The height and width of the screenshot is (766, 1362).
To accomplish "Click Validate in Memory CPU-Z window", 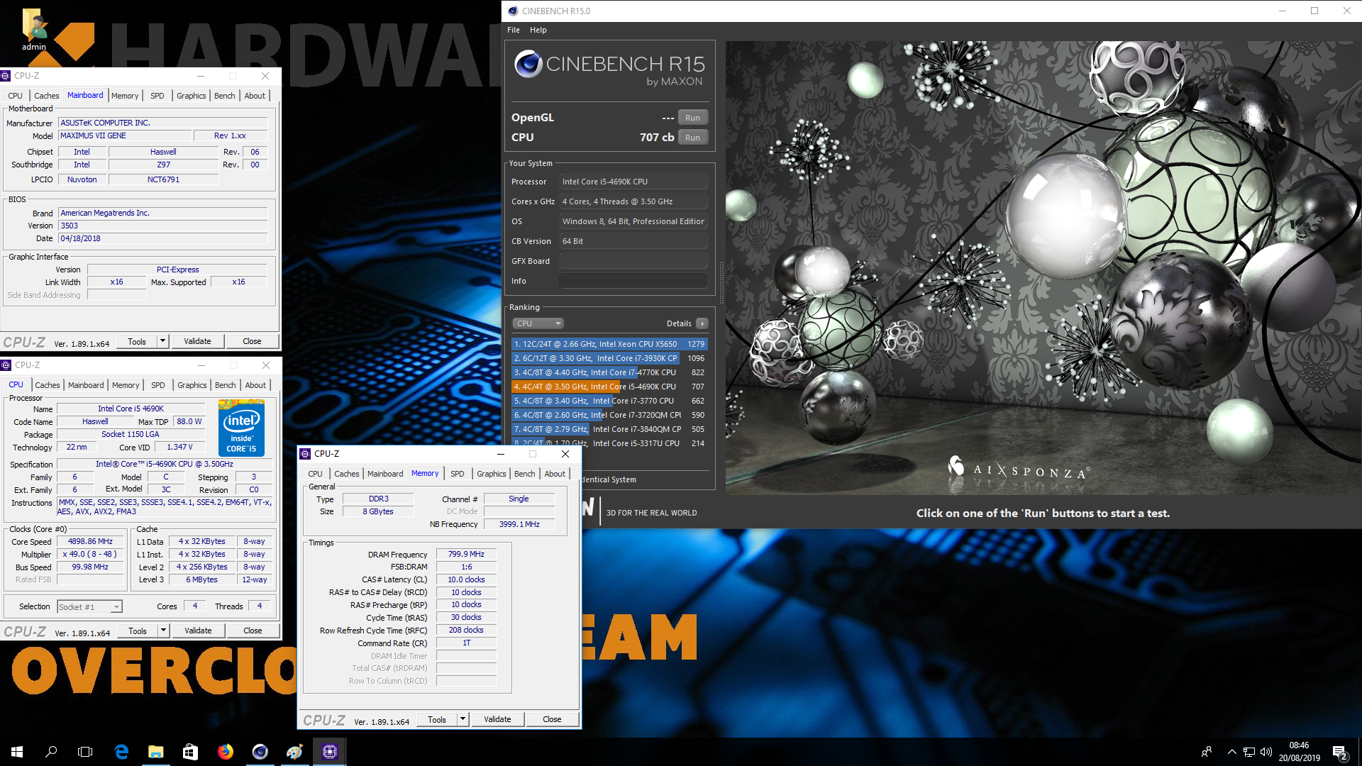I will (497, 719).
